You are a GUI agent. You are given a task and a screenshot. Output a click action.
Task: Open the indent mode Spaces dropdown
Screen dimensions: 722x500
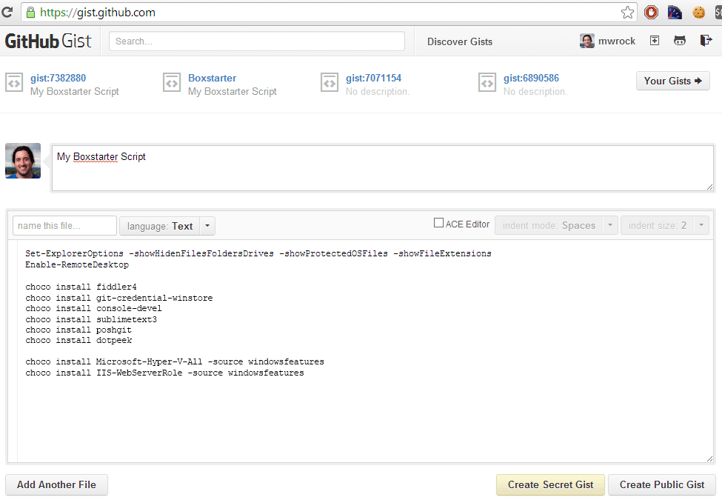coord(549,226)
